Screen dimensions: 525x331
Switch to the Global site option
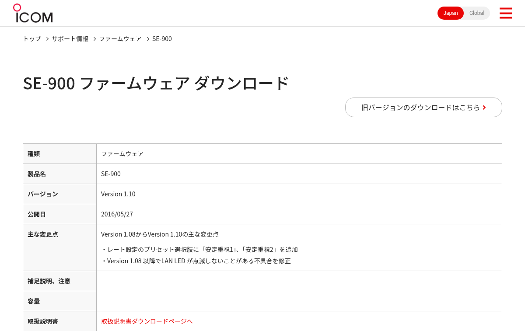pyautogui.click(x=477, y=13)
